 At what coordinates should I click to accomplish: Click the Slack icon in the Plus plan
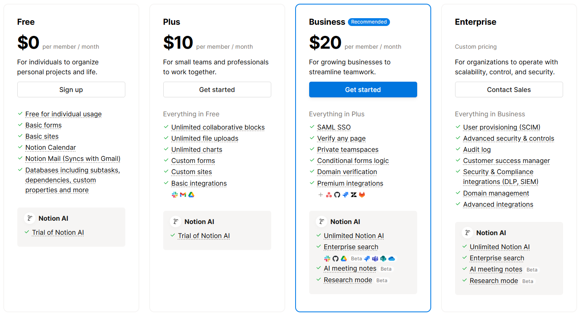tap(175, 195)
